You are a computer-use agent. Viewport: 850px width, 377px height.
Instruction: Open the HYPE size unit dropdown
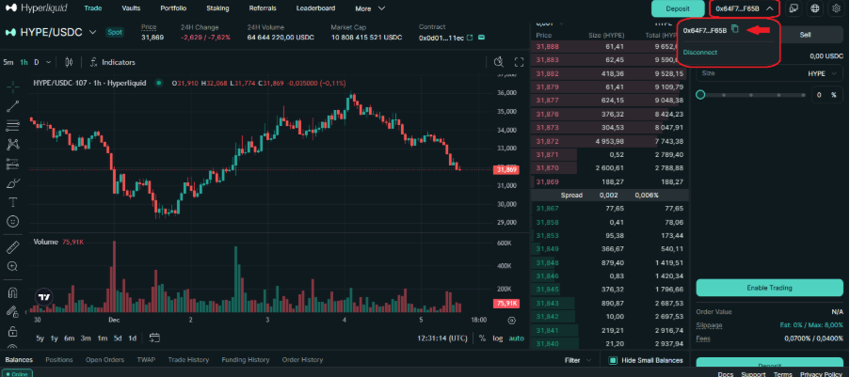click(x=824, y=73)
